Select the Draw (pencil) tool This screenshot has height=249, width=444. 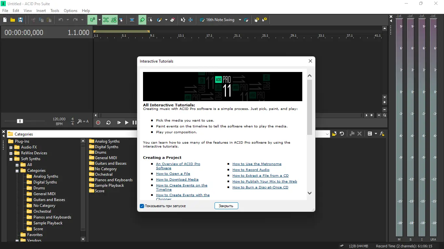click(142, 20)
